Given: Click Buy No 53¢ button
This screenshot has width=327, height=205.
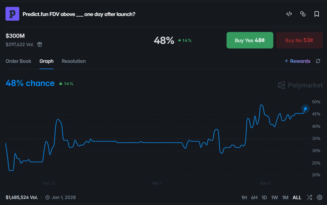Looking at the screenshot, I should point(299,40).
